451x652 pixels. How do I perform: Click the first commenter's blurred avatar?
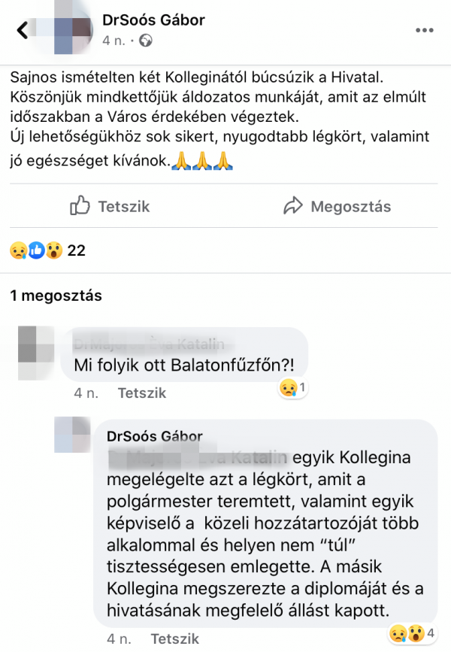click(36, 353)
